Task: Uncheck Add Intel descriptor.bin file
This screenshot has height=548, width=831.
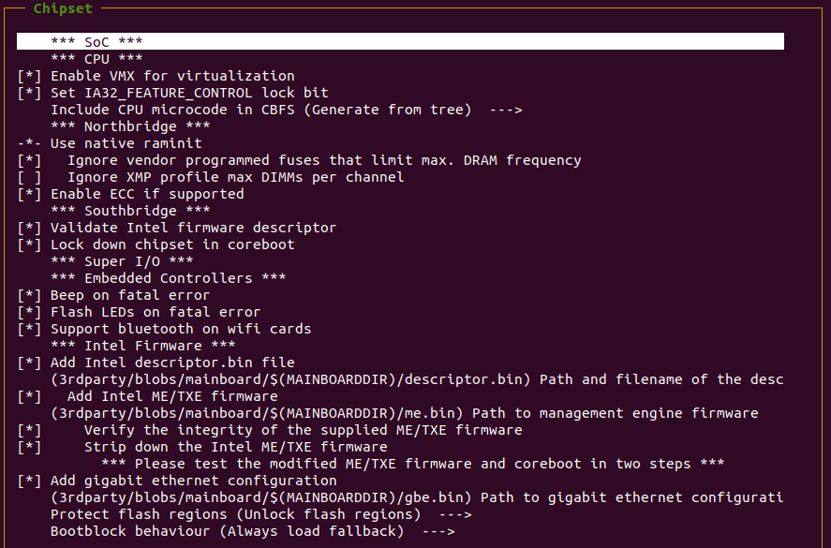Action: 30,363
